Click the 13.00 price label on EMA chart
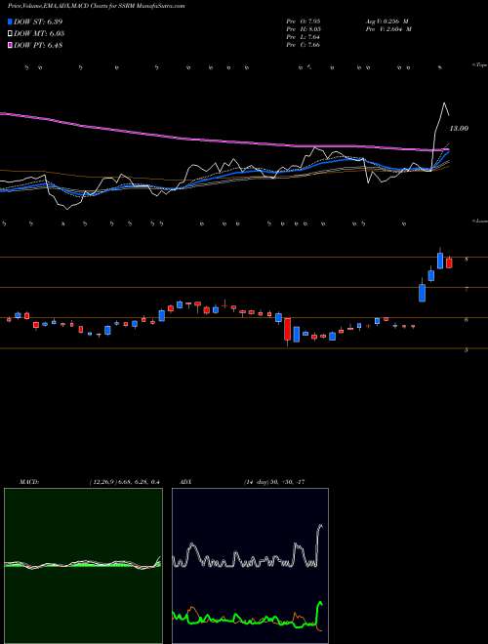Screen dimensions: 488x644 coord(459,129)
